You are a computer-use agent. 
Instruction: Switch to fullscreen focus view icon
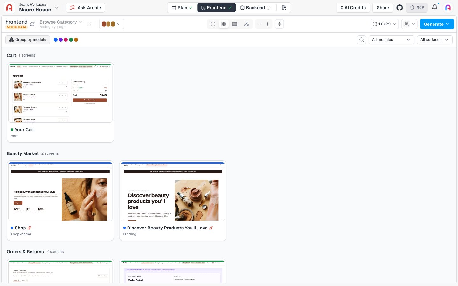pyautogui.click(x=213, y=24)
